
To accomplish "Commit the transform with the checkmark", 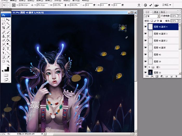I will (151, 5).
